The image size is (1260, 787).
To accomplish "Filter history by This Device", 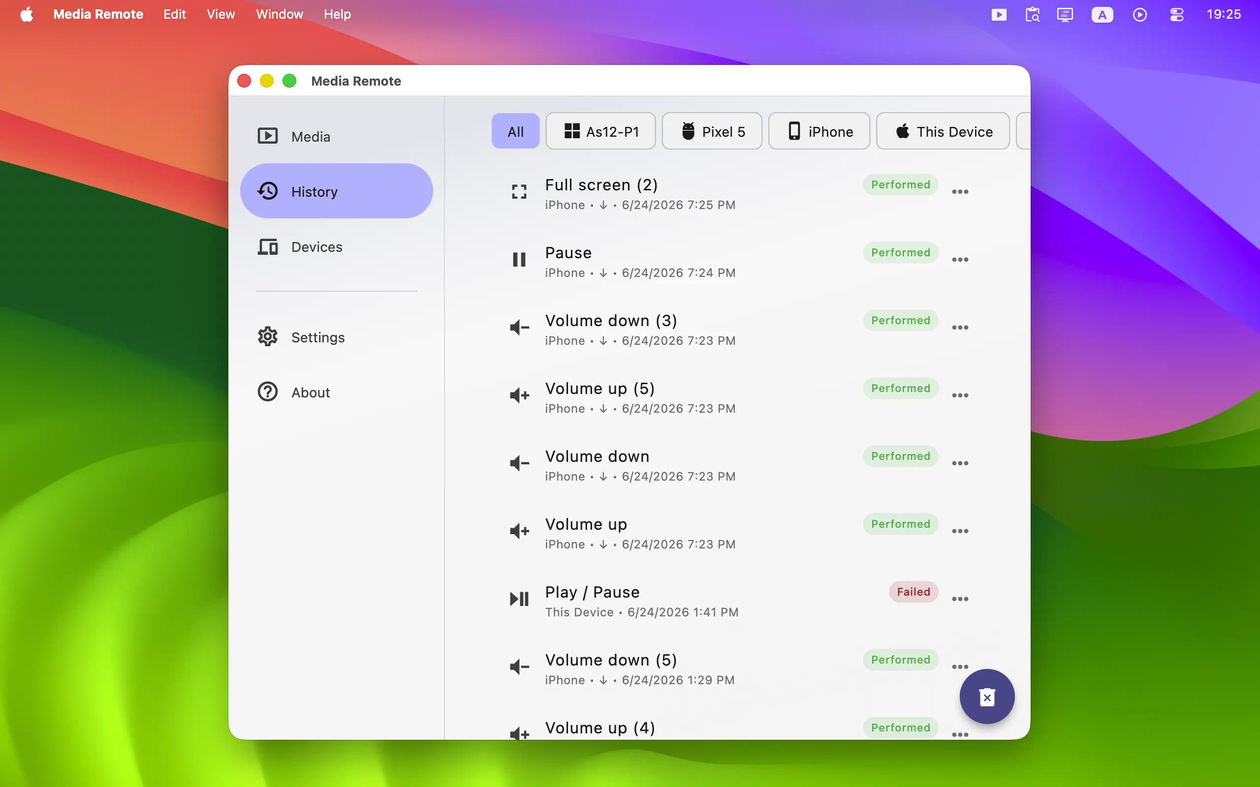I will click(943, 131).
